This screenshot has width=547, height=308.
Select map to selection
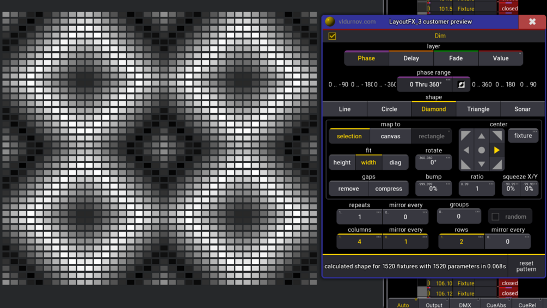[x=349, y=137]
